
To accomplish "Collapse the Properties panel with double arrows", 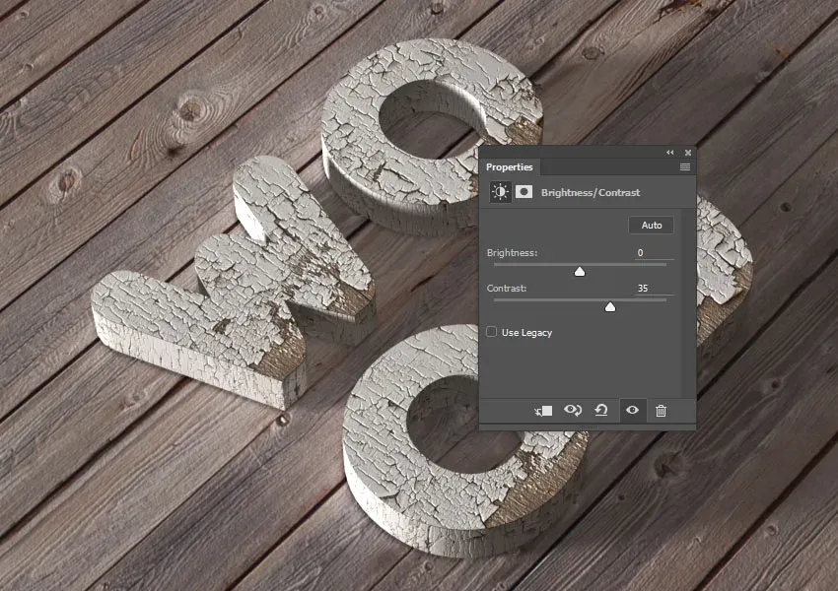I will point(670,153).
